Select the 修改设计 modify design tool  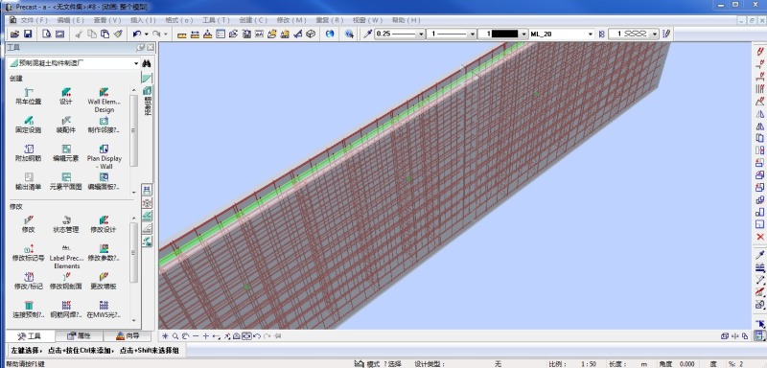coord(104,224)
